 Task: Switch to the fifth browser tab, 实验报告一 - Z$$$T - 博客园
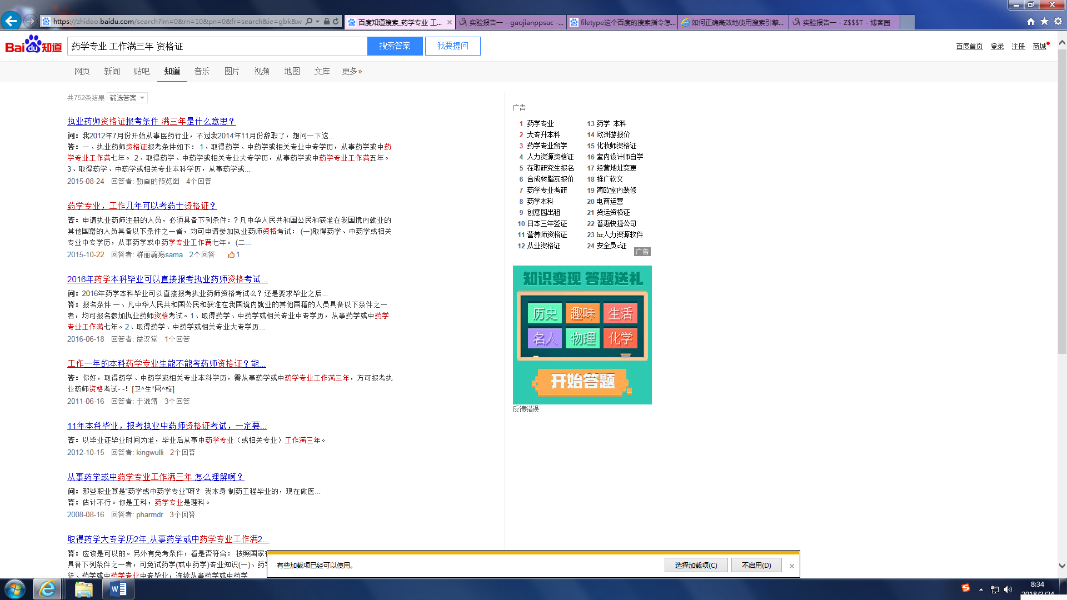click(845, 22)
